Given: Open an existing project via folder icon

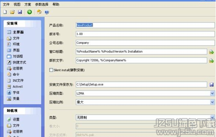Looking at the screenshot, I should [x=12, y=12].
